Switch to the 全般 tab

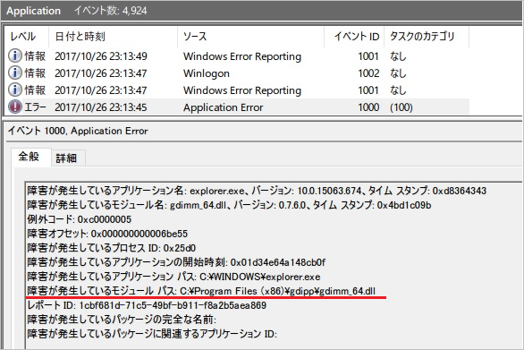30,157
